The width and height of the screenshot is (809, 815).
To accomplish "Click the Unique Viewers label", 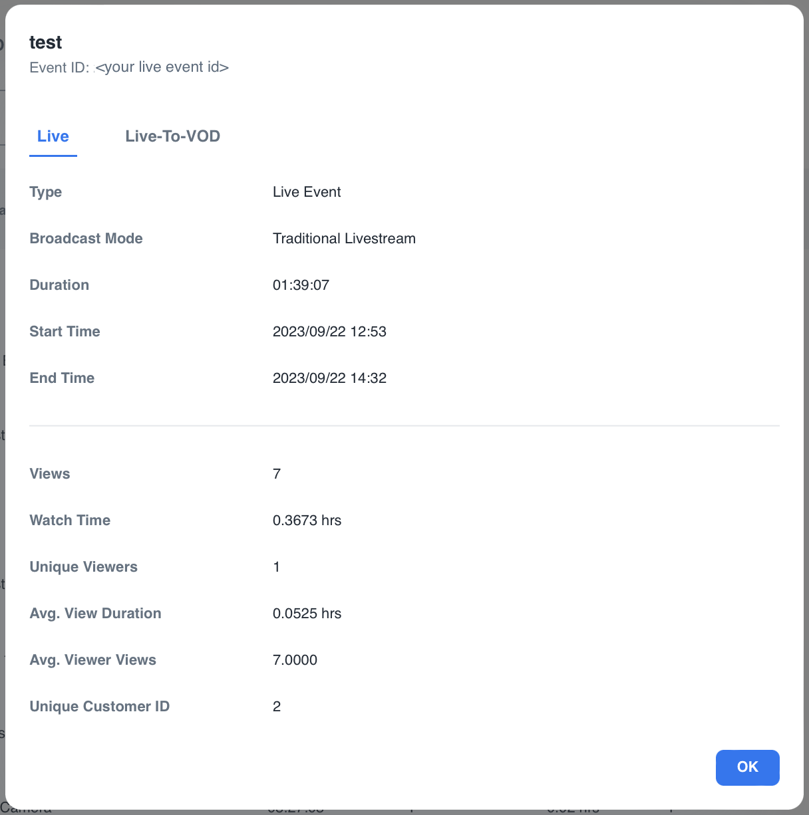I will [83, 567].
